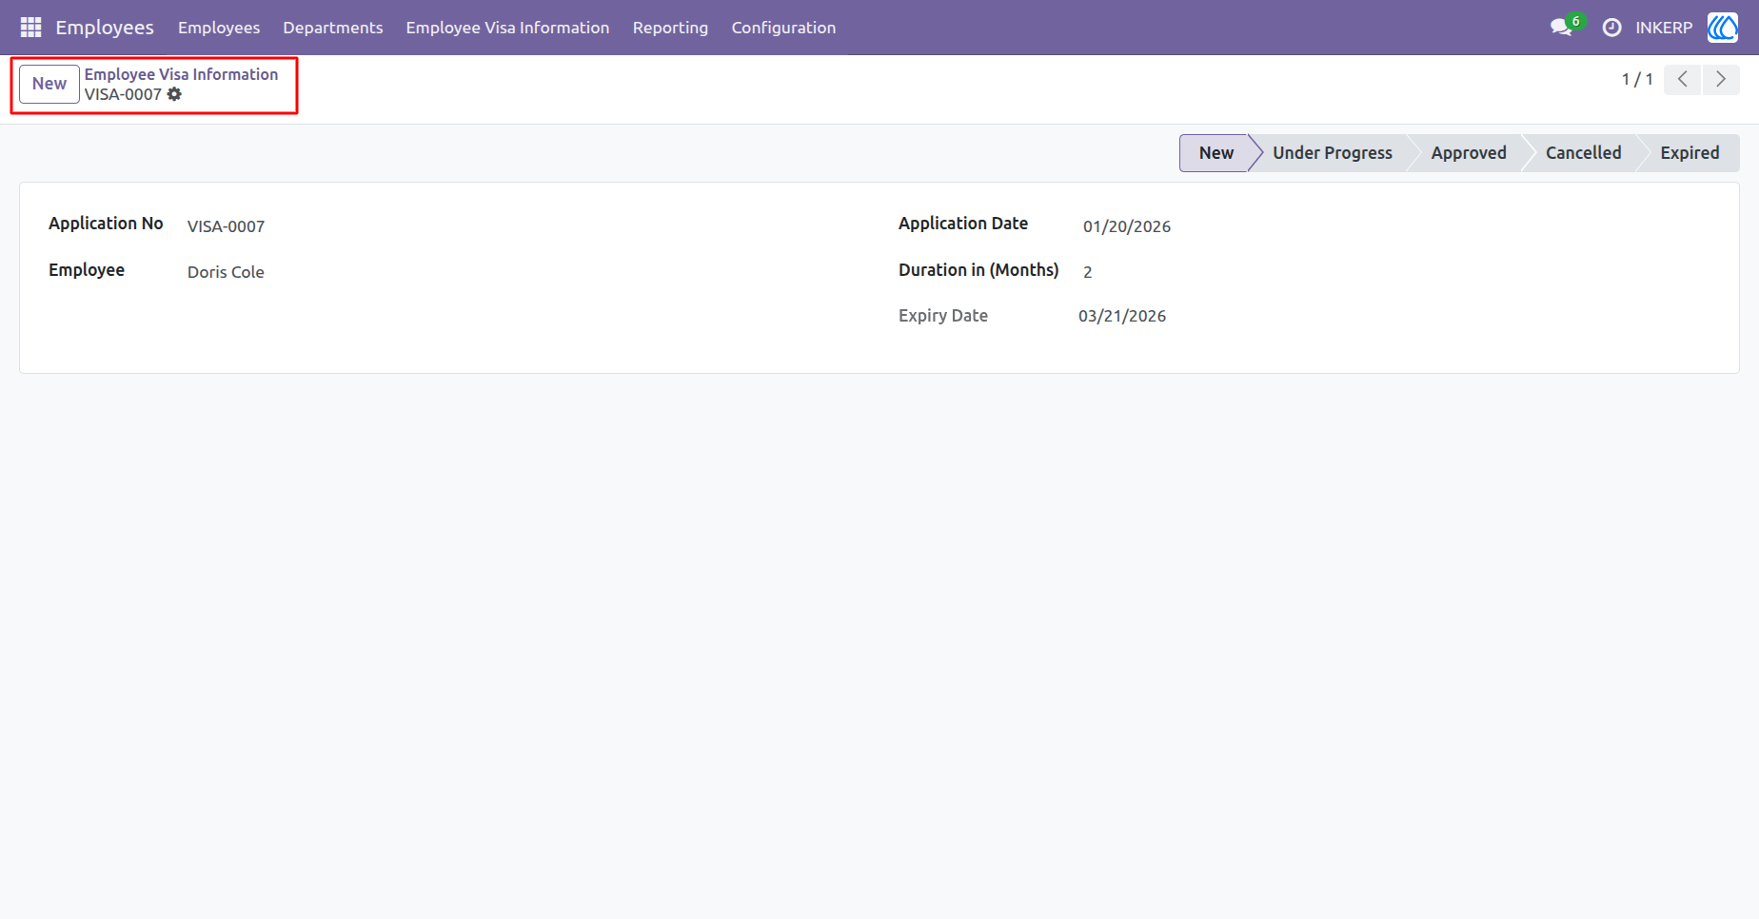The height and width of the screenshot is (919, 1759).
Task: Go to previous record arrow
Action: click(1682, 79)
